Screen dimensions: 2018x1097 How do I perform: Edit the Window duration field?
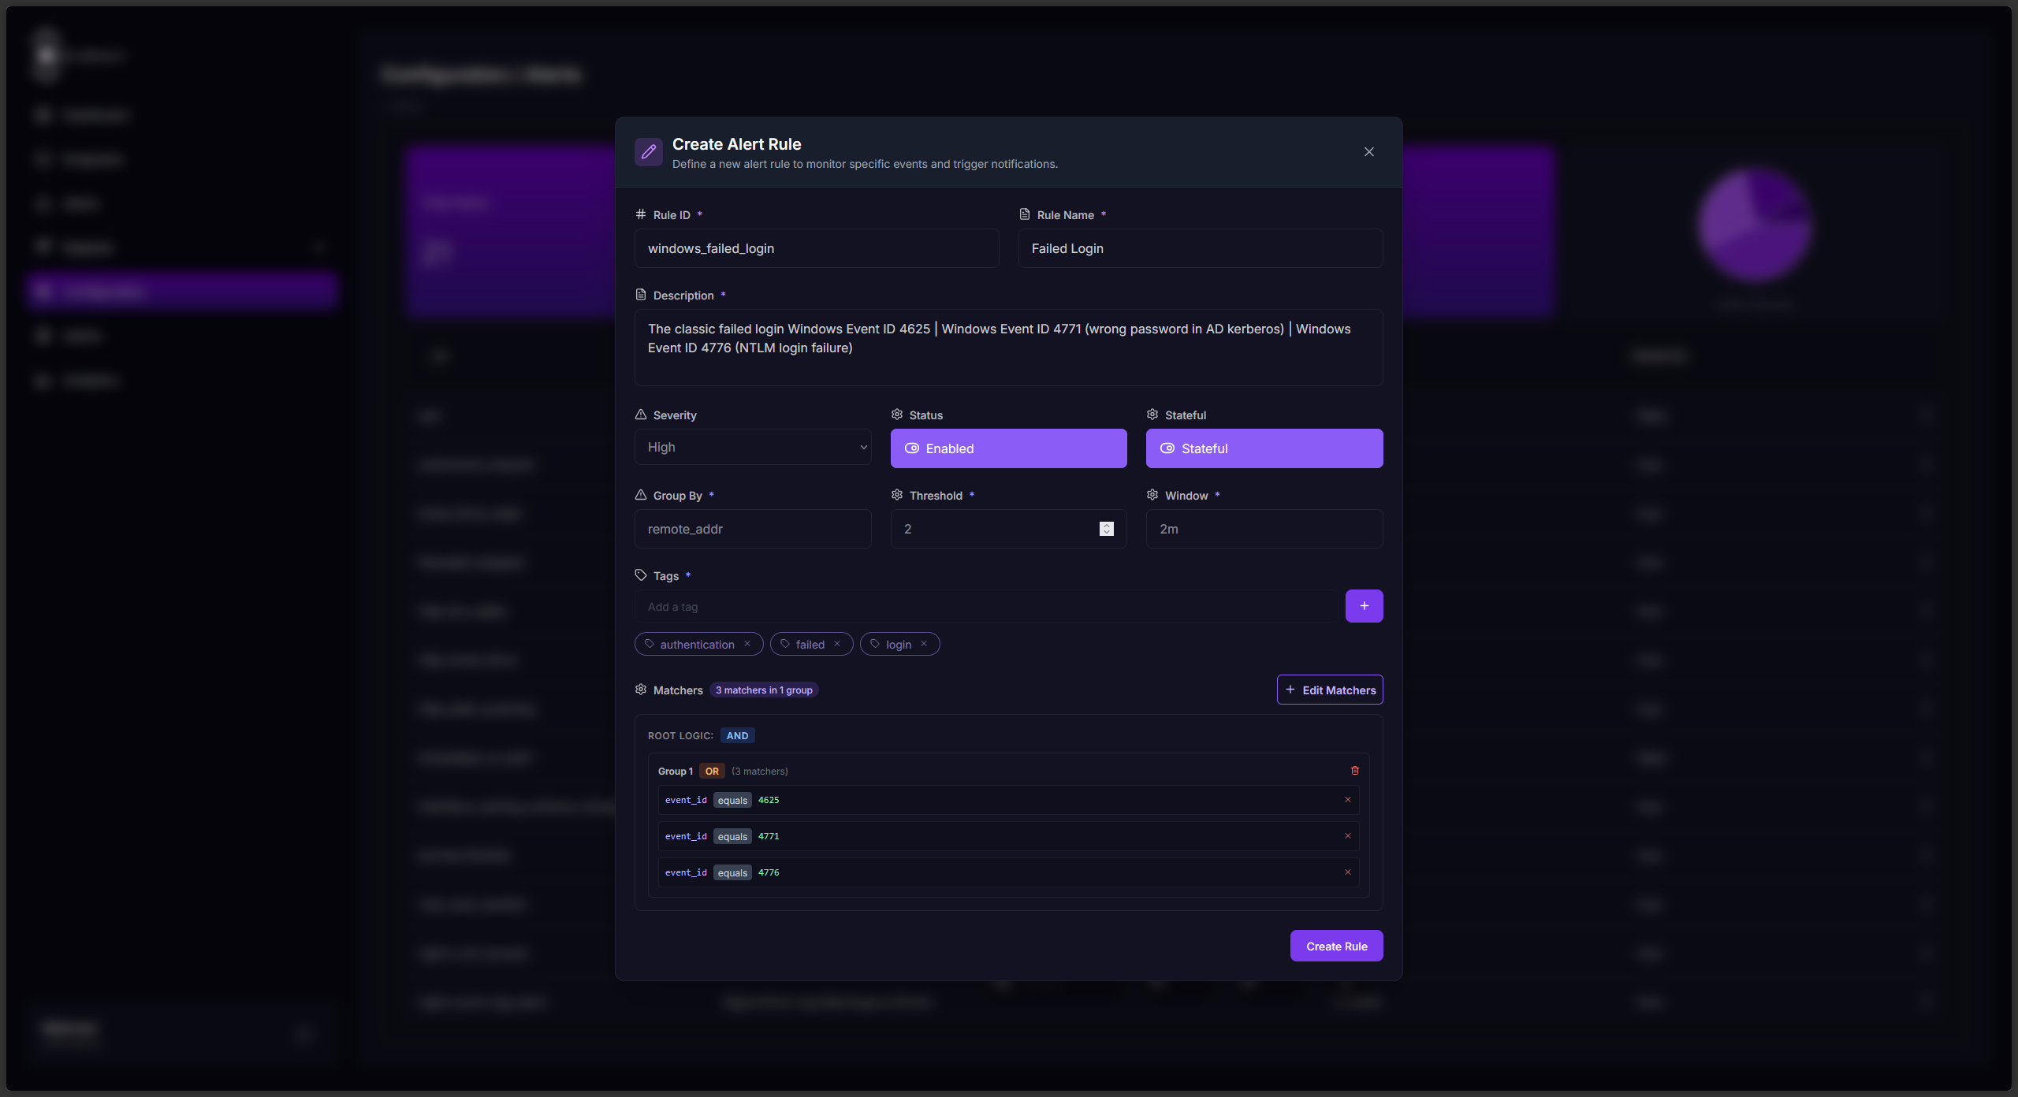pos(1264,529)
